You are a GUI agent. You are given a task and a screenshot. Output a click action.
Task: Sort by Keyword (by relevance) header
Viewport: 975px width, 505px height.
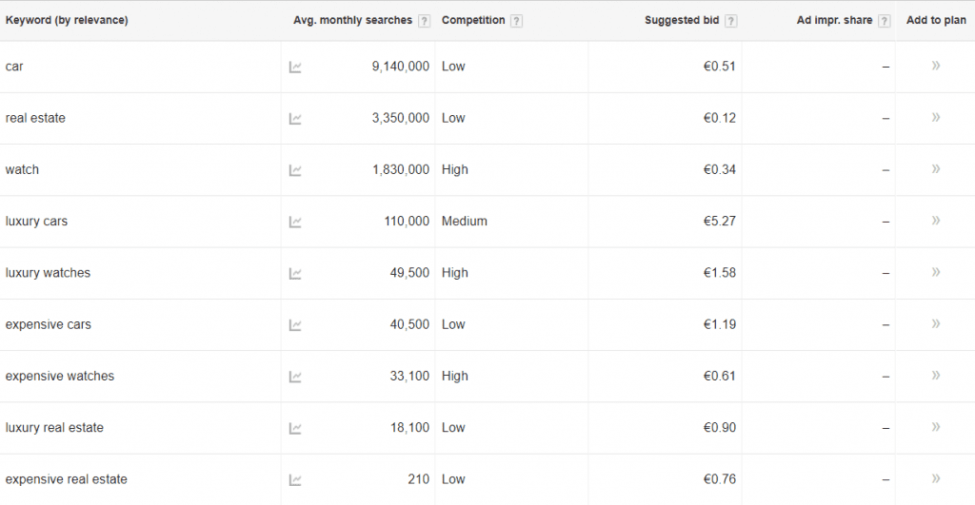(67, 20)
